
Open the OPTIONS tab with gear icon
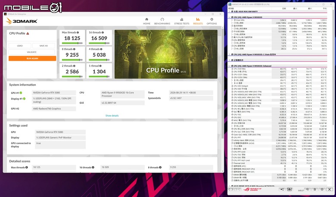pyautogui.click(x=212, y=21)
